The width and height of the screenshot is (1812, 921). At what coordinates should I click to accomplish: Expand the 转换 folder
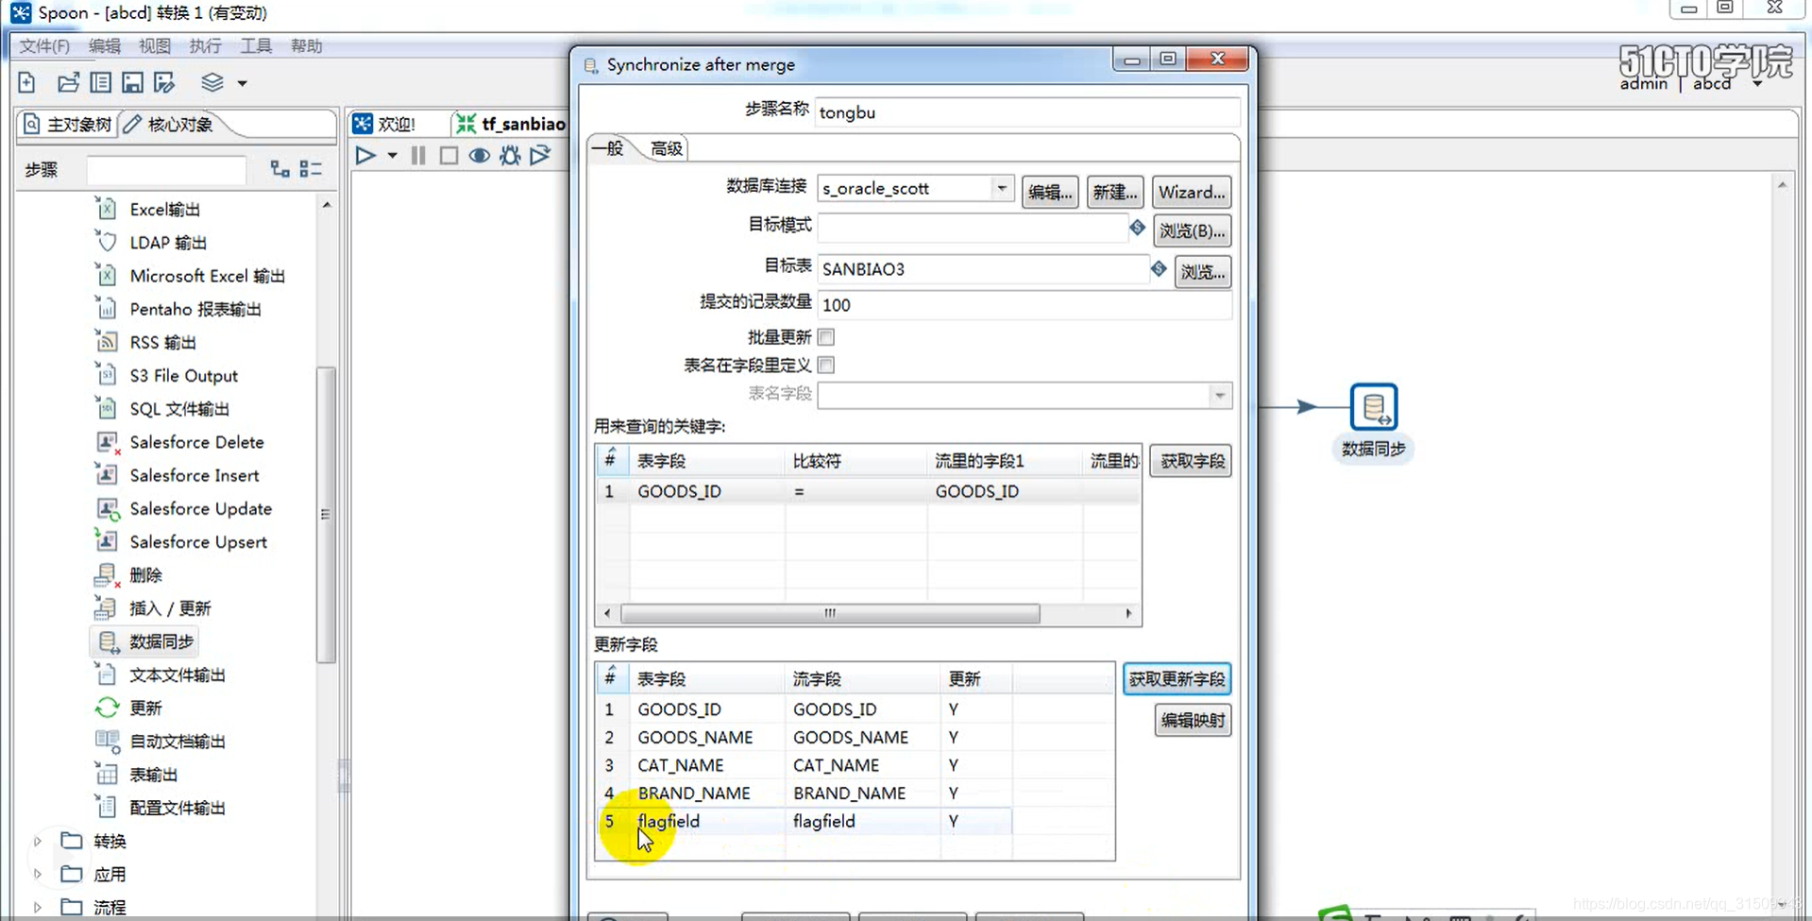coord(37,841)
